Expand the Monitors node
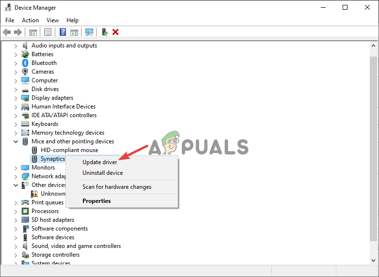379x277 pixels. [16, 168]
